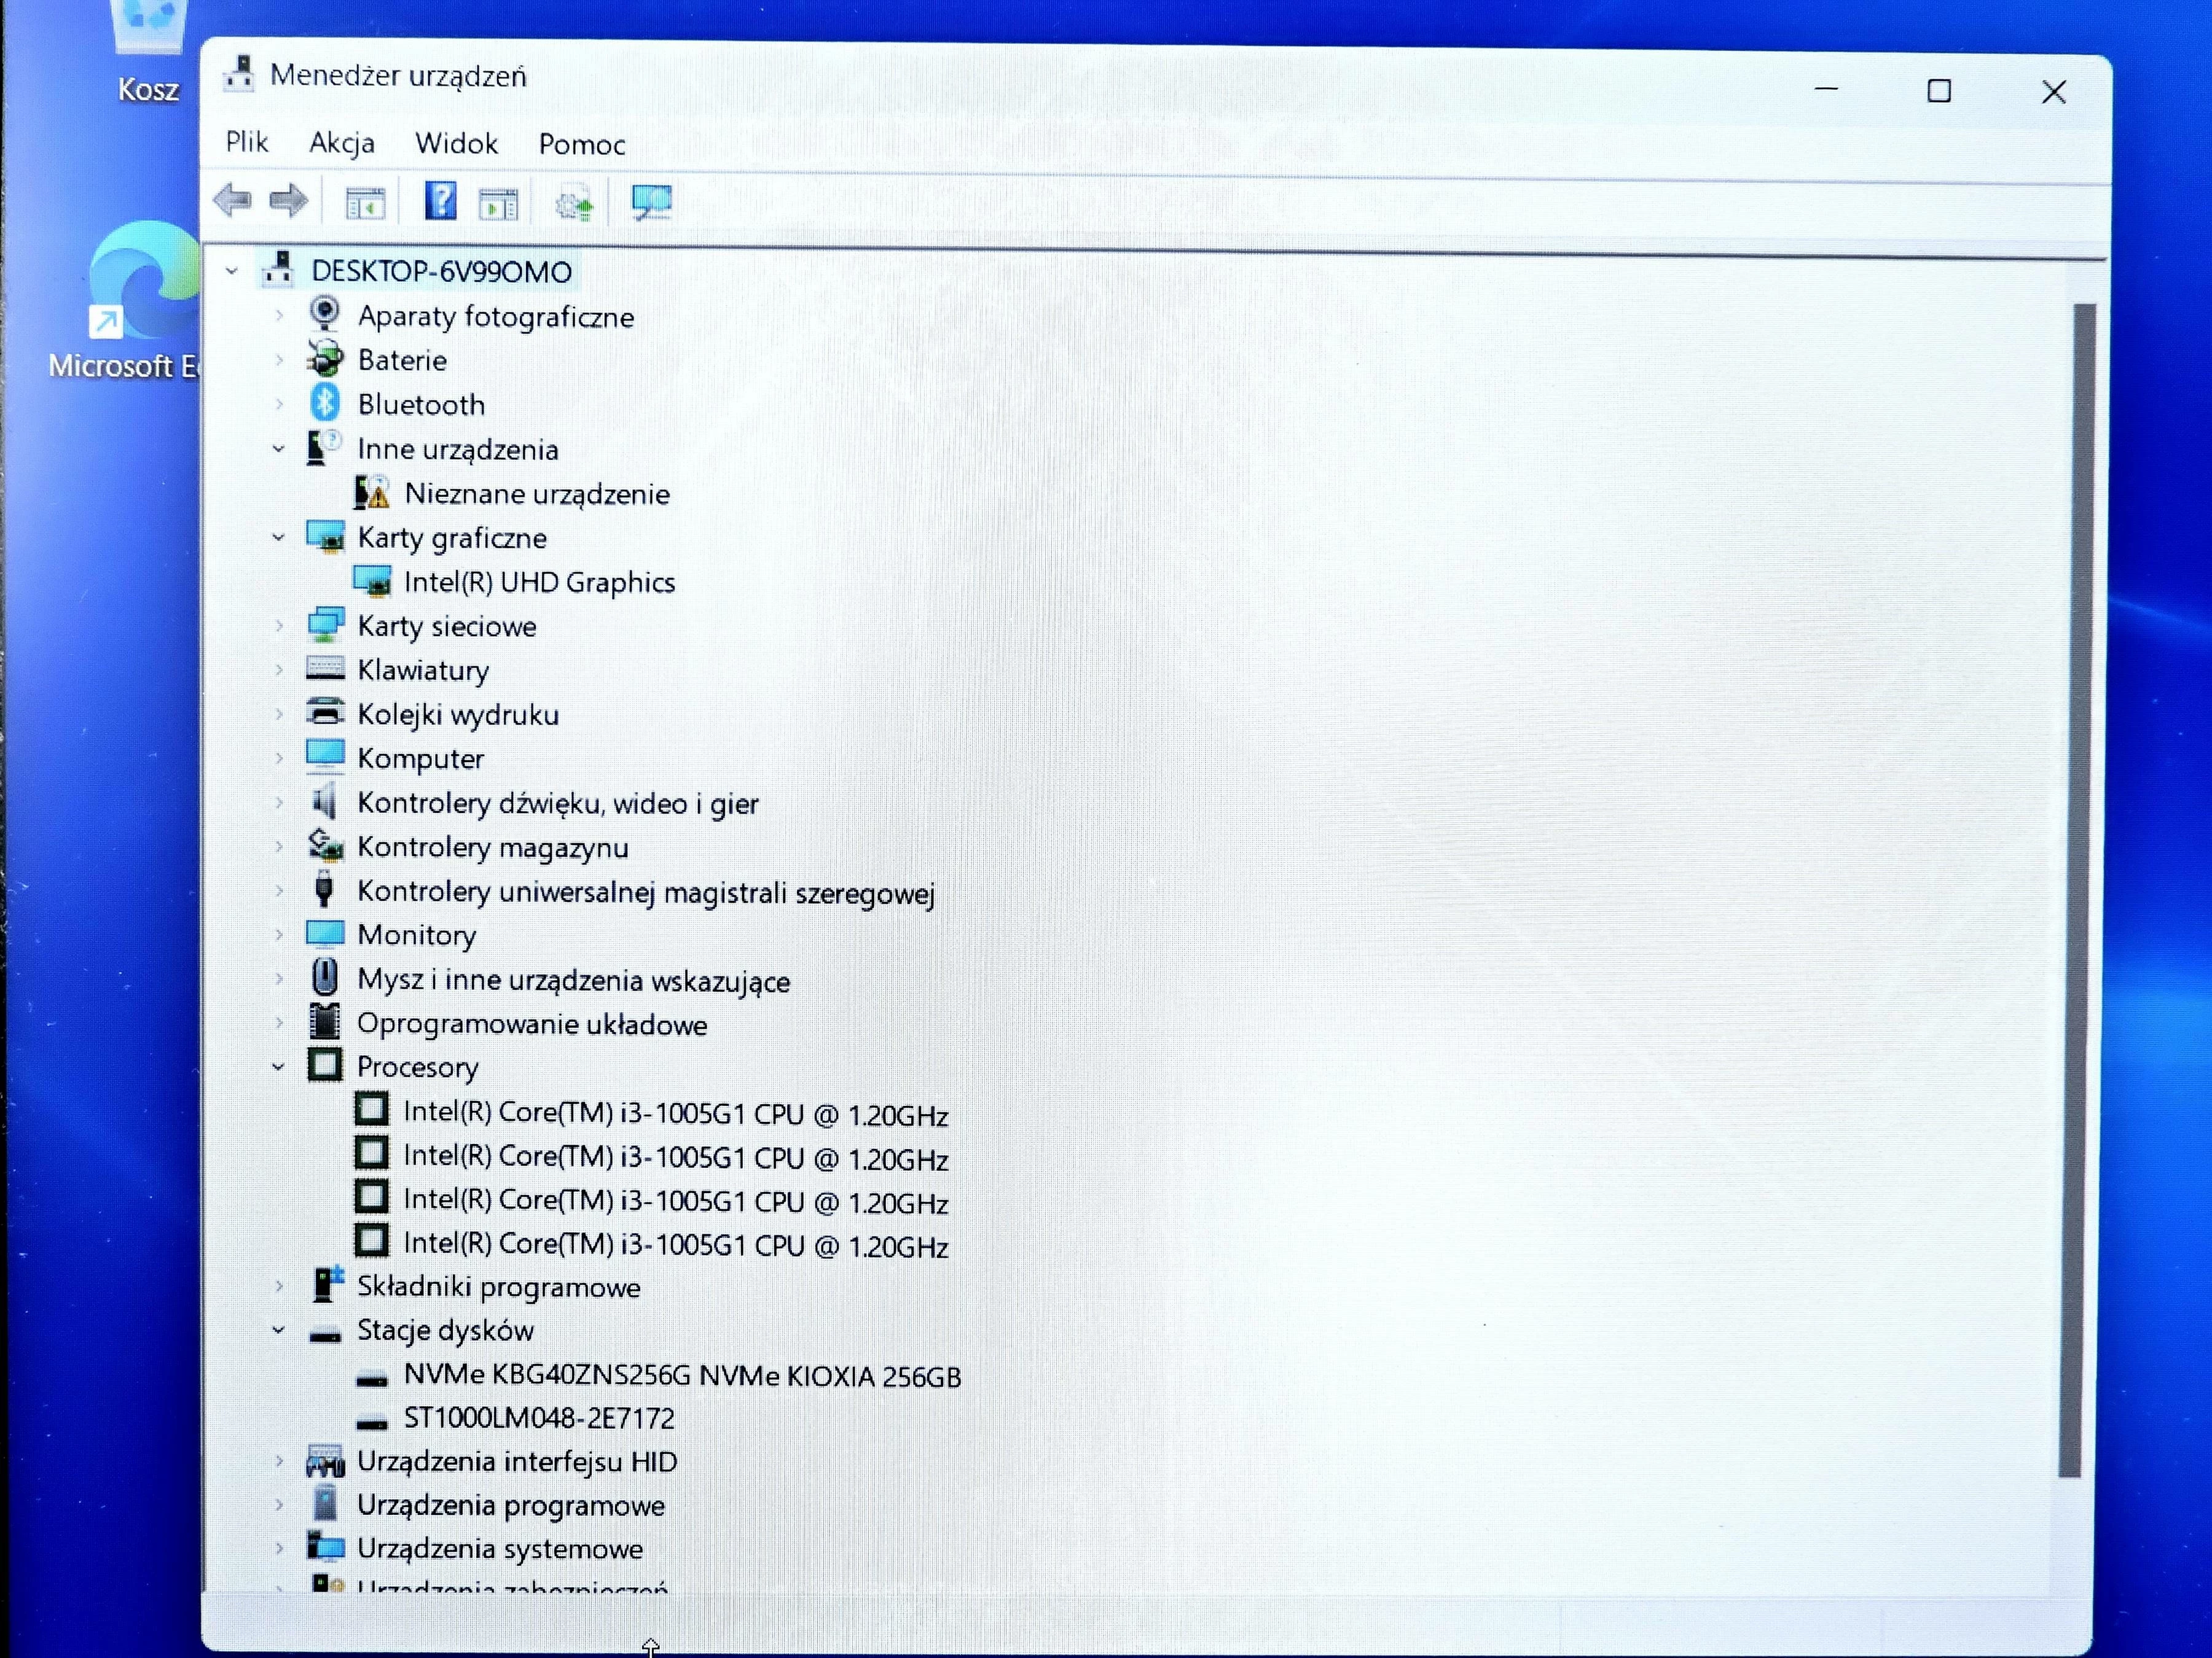Image resolution: width=2212 pixels, height=1658 pixels.
Task: Click the Urządzenia interfejsu HID icon
Action: pyautogui.click(x=325, y=1461)
